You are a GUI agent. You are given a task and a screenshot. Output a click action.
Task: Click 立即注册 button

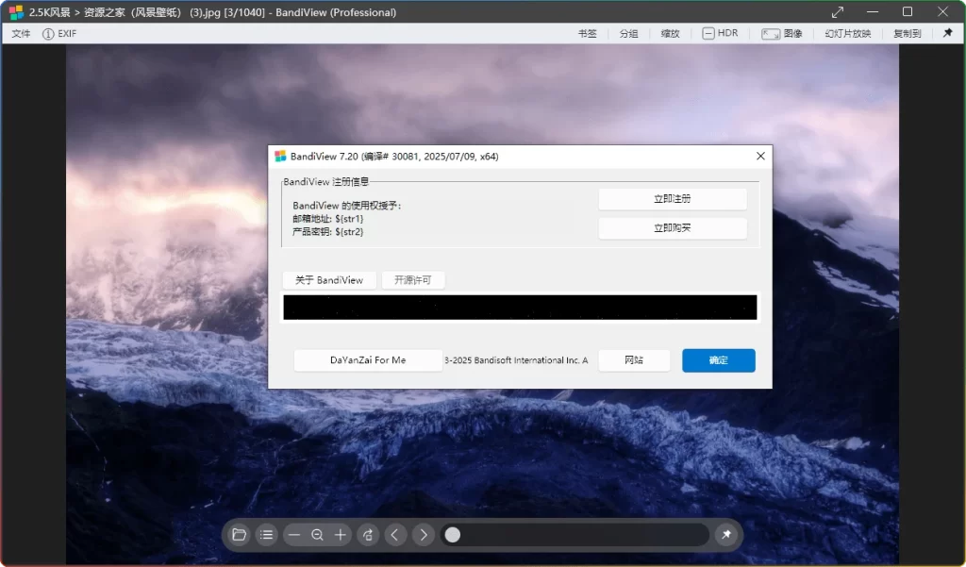pyautogui.click(x=673, y=199)
